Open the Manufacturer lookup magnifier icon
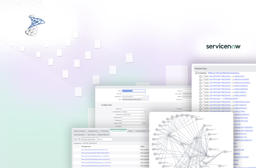This screenshot has height=168, width=256. tap(144, 97)
